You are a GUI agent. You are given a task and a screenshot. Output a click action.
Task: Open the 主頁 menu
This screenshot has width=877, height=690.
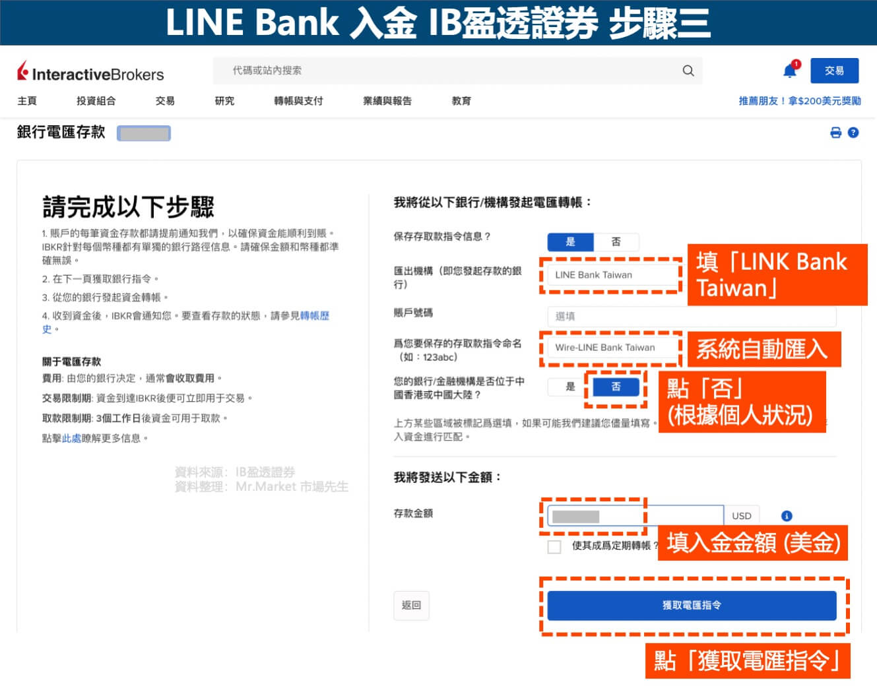(x=27, y=101)
